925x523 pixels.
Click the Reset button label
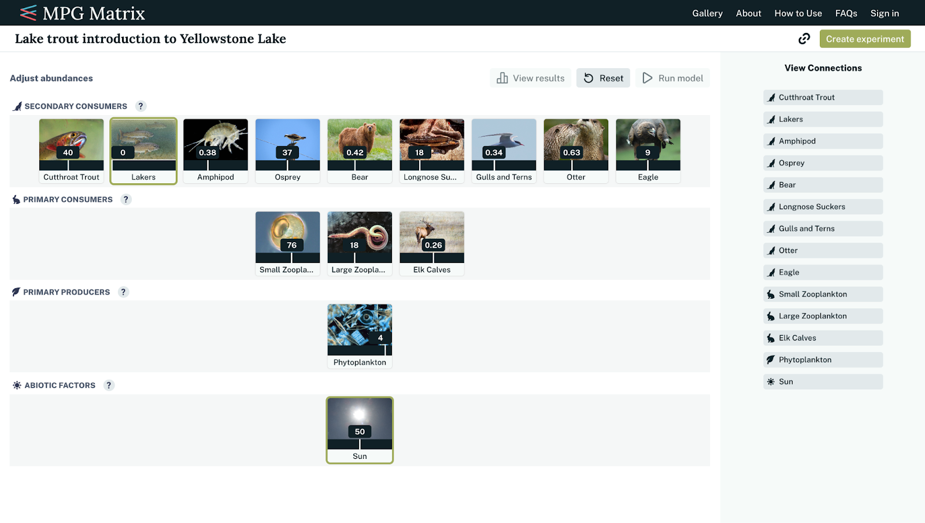612,78
